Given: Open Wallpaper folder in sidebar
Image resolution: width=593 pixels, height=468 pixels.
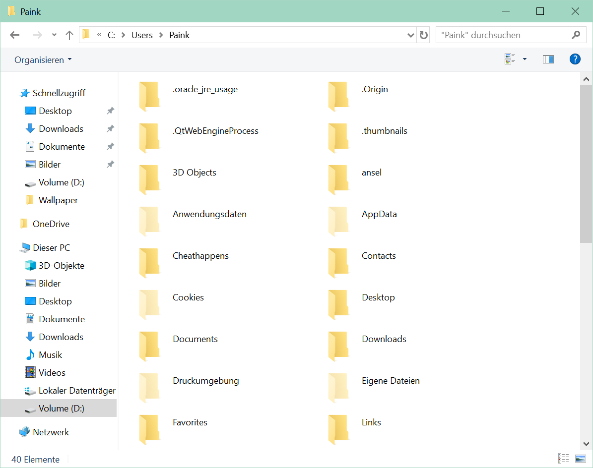Looking at the screenshot, I should point(58,200).
